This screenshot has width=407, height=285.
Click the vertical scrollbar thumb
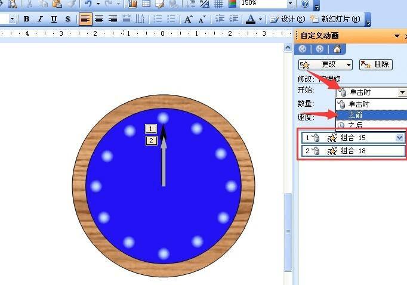(x=288, y=232)
